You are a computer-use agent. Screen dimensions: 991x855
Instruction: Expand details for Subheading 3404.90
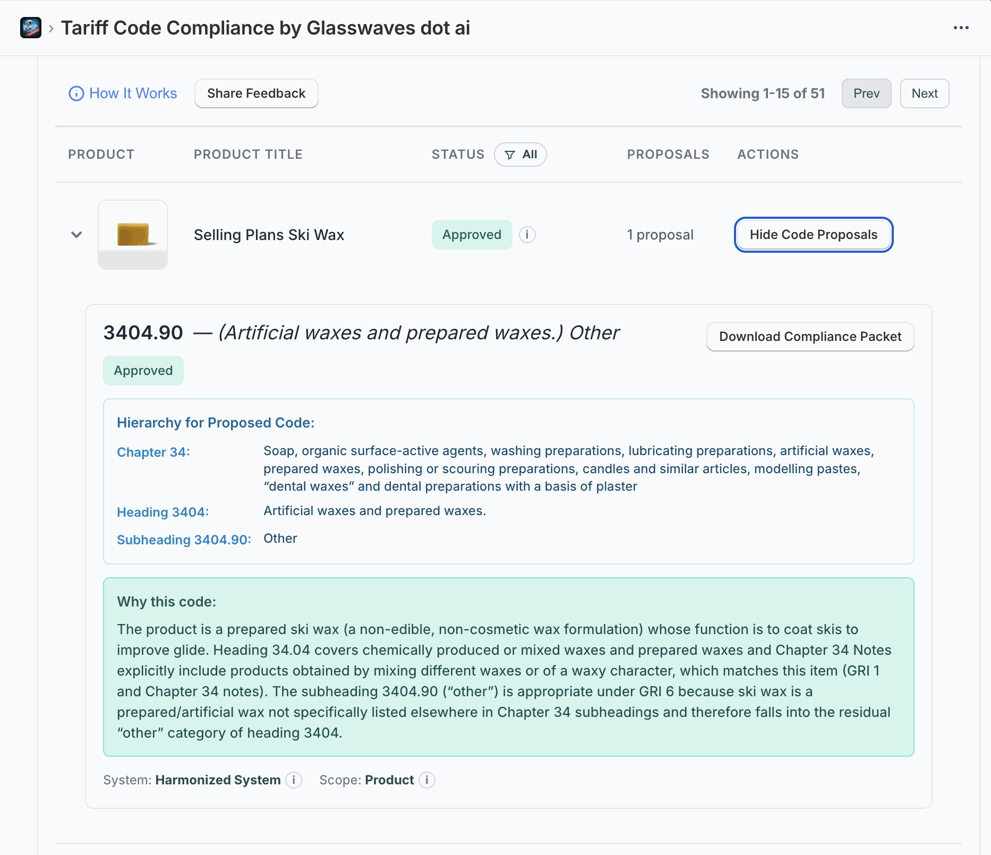tap(183, 540)
